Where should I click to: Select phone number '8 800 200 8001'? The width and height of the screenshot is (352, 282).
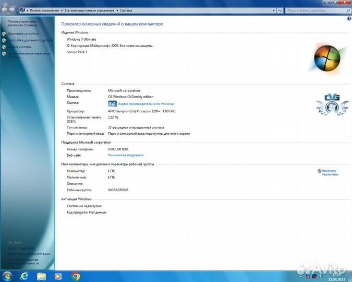pyautogui.click(x=118, y=149)
